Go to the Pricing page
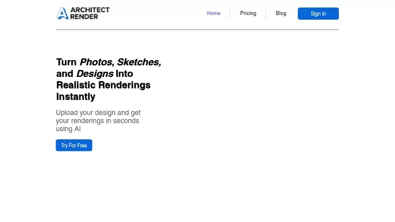This screenshot has width=395, height=222. [x=248, y=13]
